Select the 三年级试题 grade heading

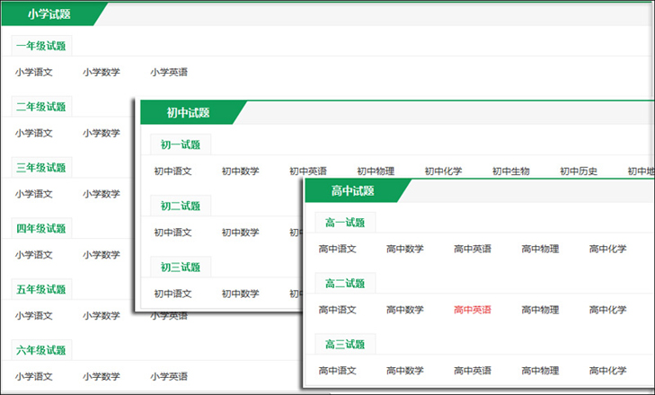[x=41, y=168]
